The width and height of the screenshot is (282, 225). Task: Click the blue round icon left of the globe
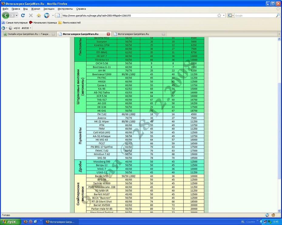point(3,28)
